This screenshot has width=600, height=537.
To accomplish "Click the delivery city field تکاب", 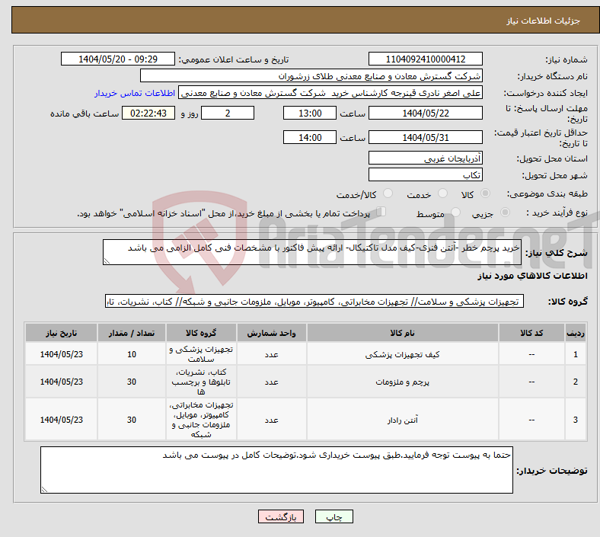I will (x=425, y=174).
